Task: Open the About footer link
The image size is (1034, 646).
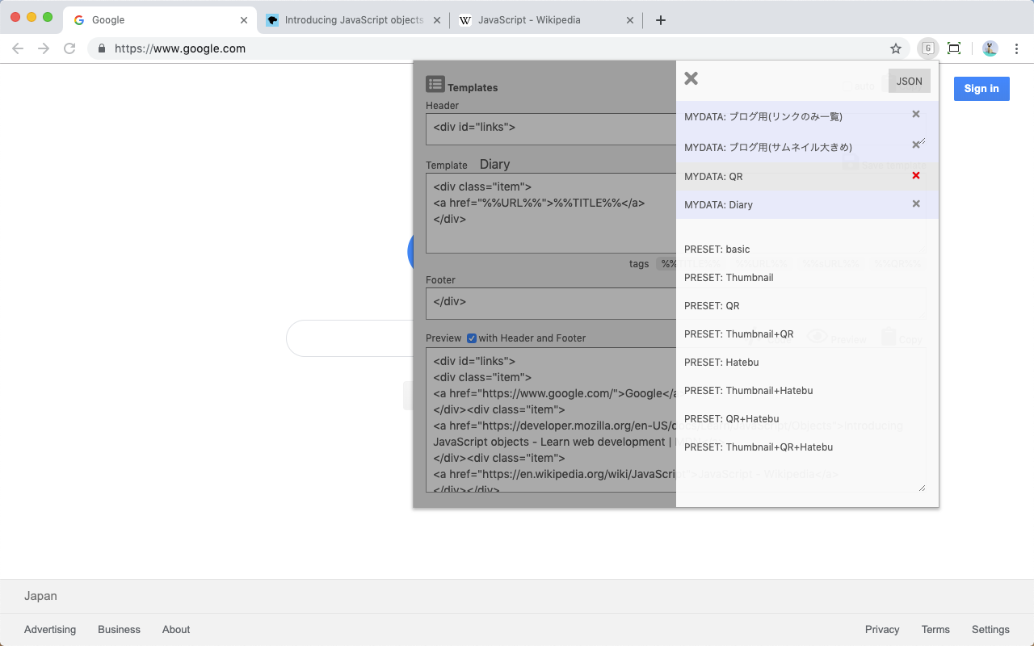Action: (x=176, y=630)
